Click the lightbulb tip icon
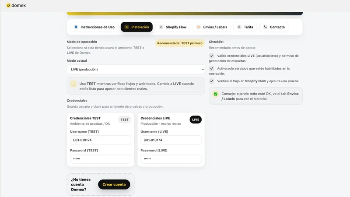Screen dimensions: 350x197 73,84
